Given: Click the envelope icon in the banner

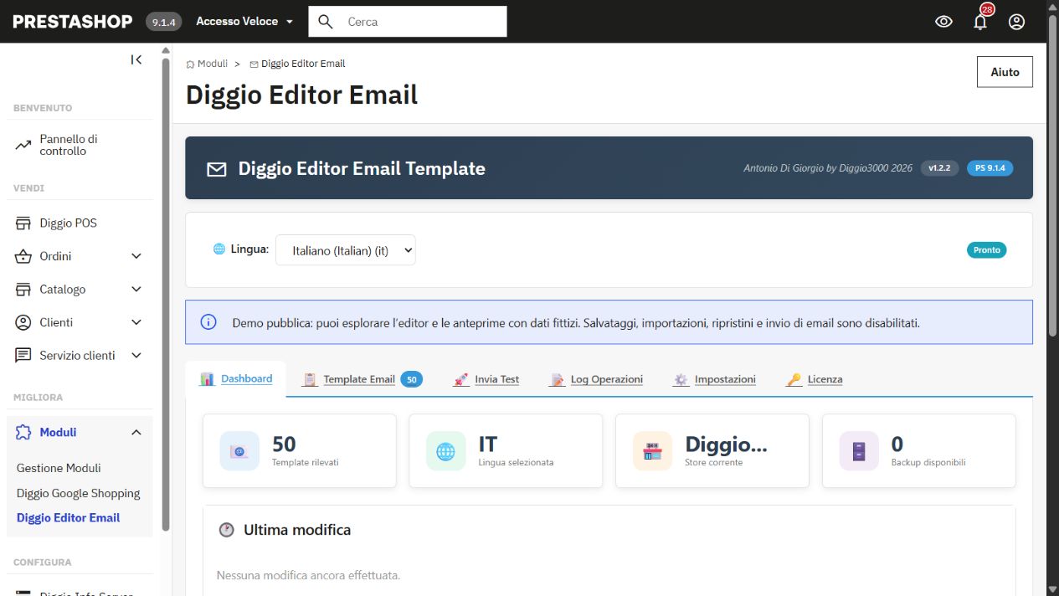Looking at the screenshot, I should pos(217,169).
